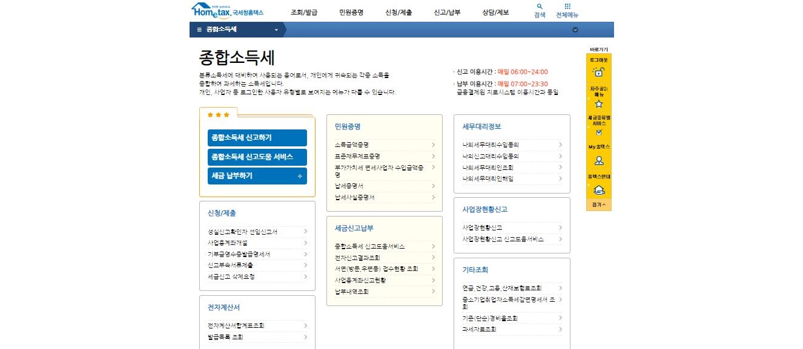Click arrow next to 사업용계좌개설

306,243
